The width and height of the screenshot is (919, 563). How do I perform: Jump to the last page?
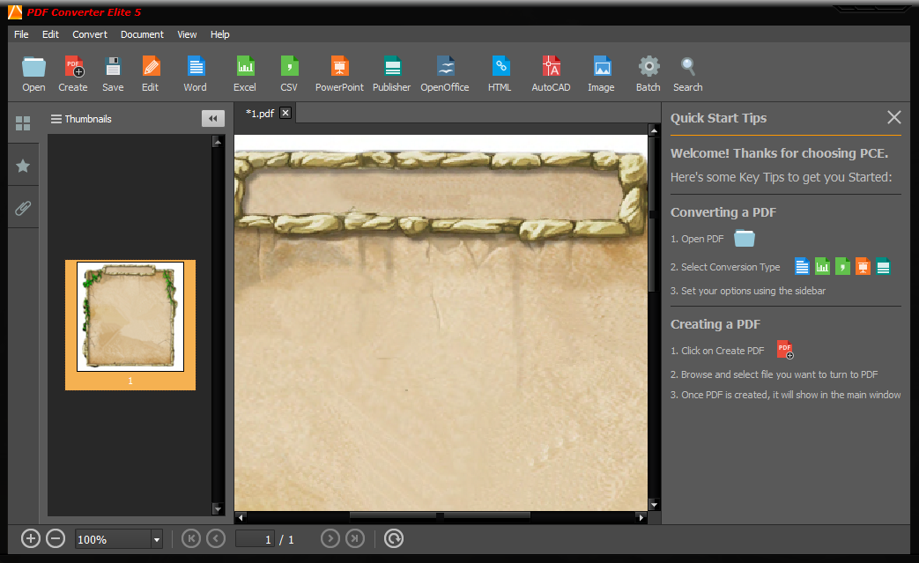pos(355,538)
